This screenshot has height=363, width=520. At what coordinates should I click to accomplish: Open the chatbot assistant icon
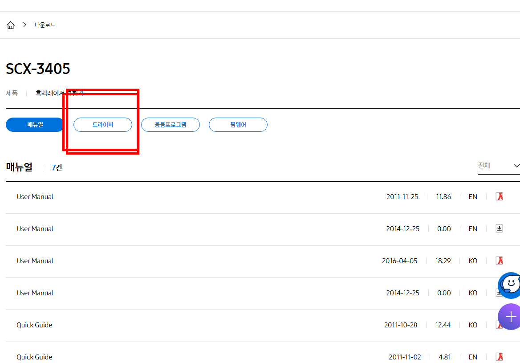(509, 285)
